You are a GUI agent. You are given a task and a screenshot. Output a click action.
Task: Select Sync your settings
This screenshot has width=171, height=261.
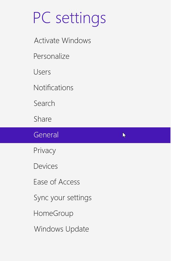[62, 198]
